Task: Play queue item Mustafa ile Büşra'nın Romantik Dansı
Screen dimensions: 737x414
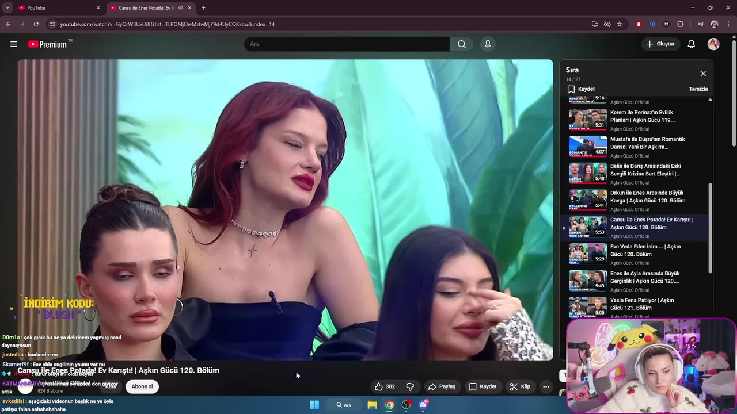Action: click(633, 146)
